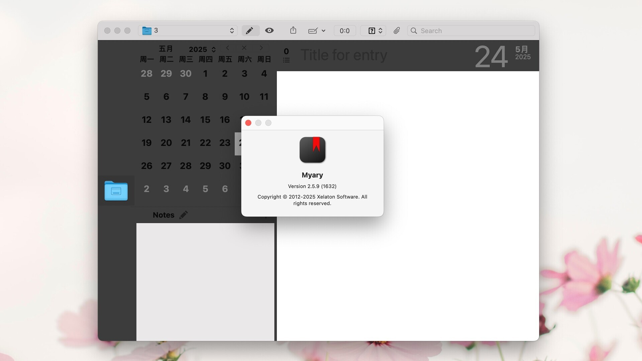Toggle preview mode with the eye icon

click(270, 30)
